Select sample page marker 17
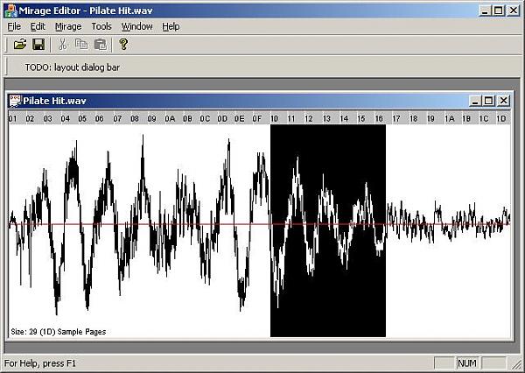 (396, 118)
